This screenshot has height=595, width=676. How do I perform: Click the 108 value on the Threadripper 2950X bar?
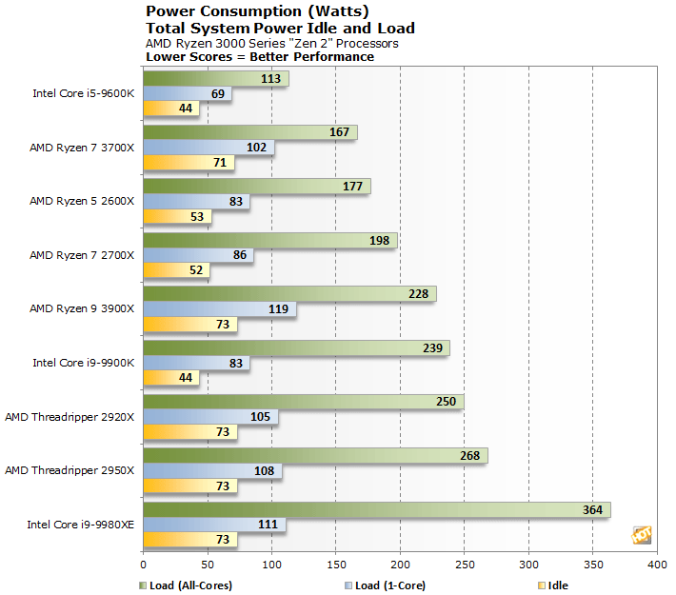(265, 471)
